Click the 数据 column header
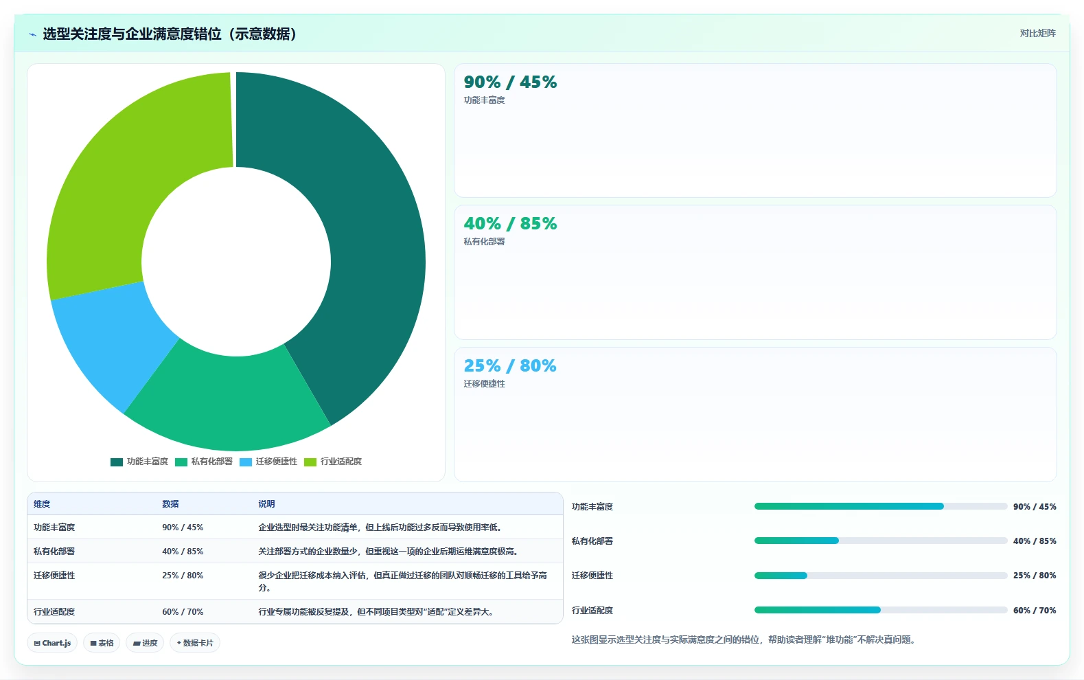Image resolution: width=1084 pixels, height=680 pixels. tap(170, 504)
